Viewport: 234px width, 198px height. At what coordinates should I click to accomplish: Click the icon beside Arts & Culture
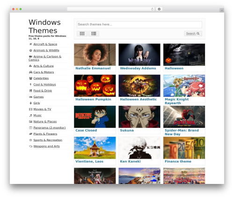[30, 66]
